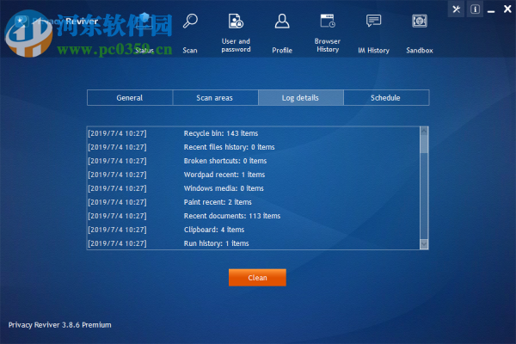Screen dimensions: 516x344
Task: Open the settings tools icon
Action: tap(456, 9)
